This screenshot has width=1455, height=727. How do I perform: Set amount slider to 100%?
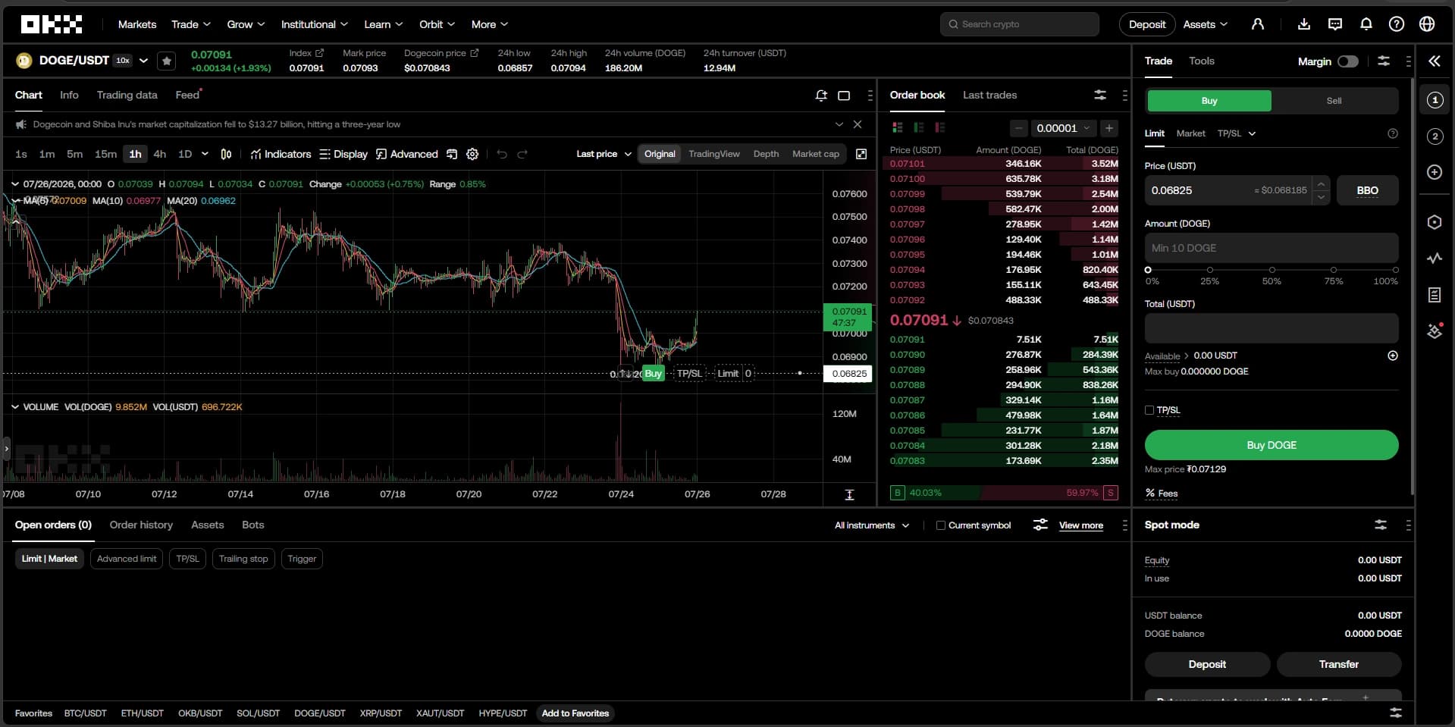1395,270
